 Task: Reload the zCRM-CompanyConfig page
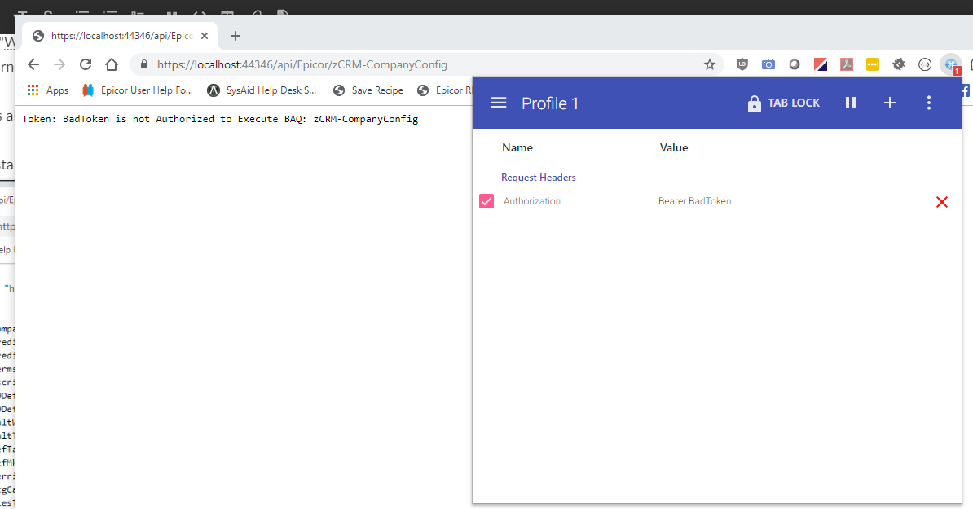tap(86, 64)
